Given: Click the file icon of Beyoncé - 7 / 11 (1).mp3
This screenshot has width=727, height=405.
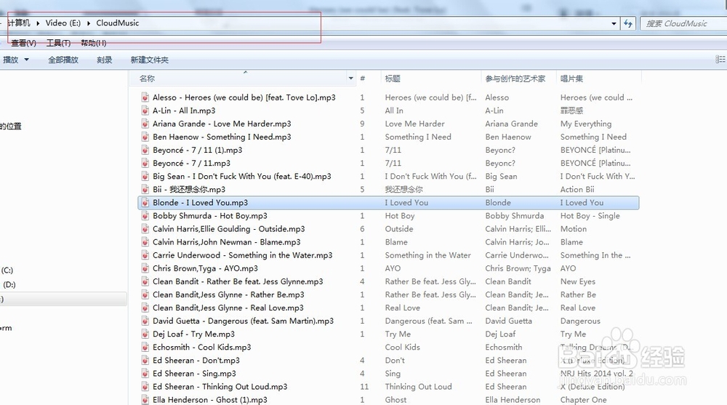Looking at the screenshot, I should [x=145, y=150].
